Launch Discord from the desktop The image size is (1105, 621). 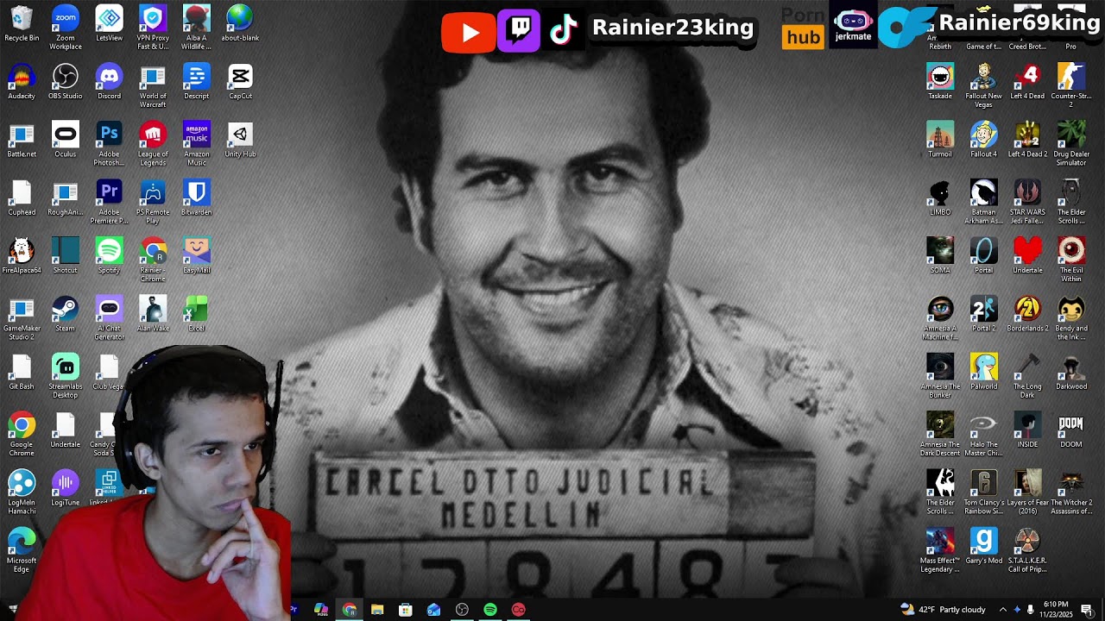click(109, 82)
